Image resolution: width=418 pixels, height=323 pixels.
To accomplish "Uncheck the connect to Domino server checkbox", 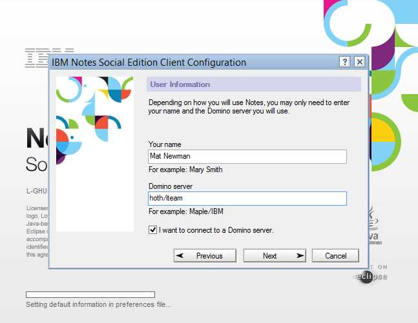I will coord(152,230).
